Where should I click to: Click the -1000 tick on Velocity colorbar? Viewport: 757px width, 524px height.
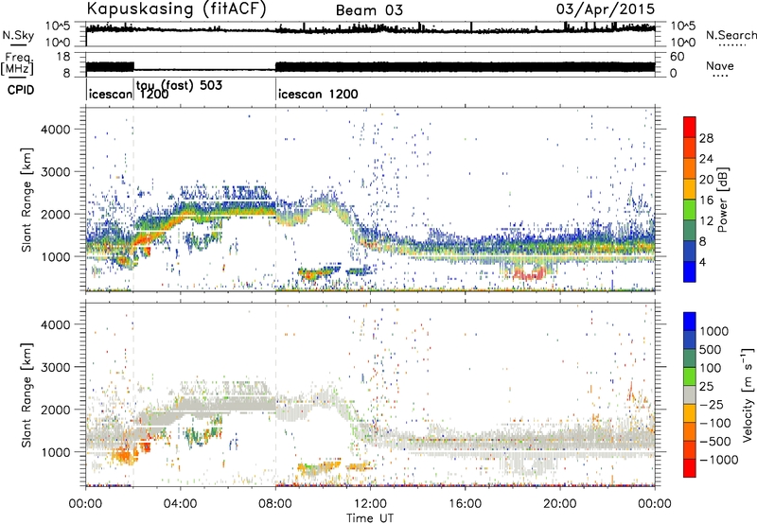click(x=719, y=460)
